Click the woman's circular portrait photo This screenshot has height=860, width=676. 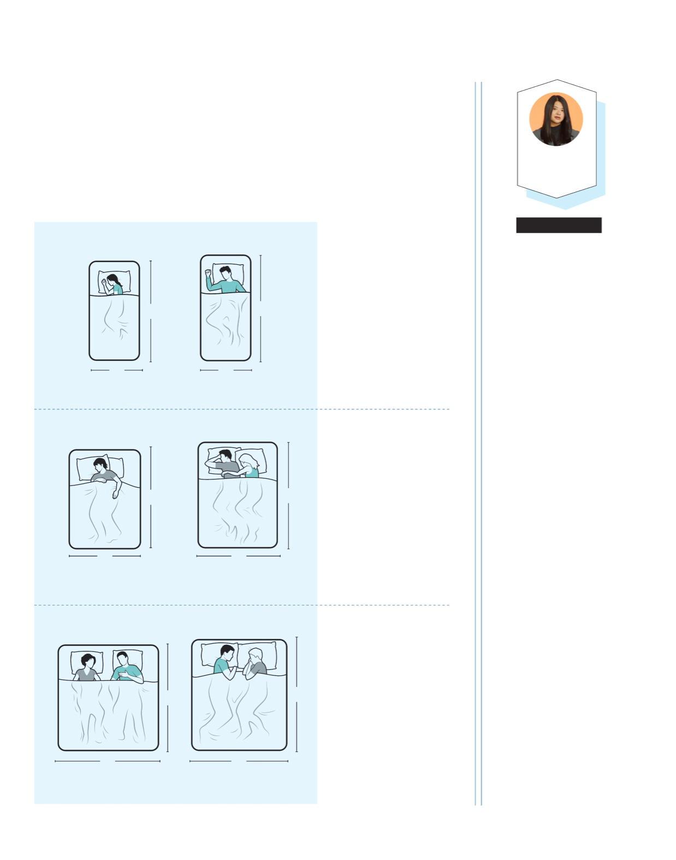point(556,119)
